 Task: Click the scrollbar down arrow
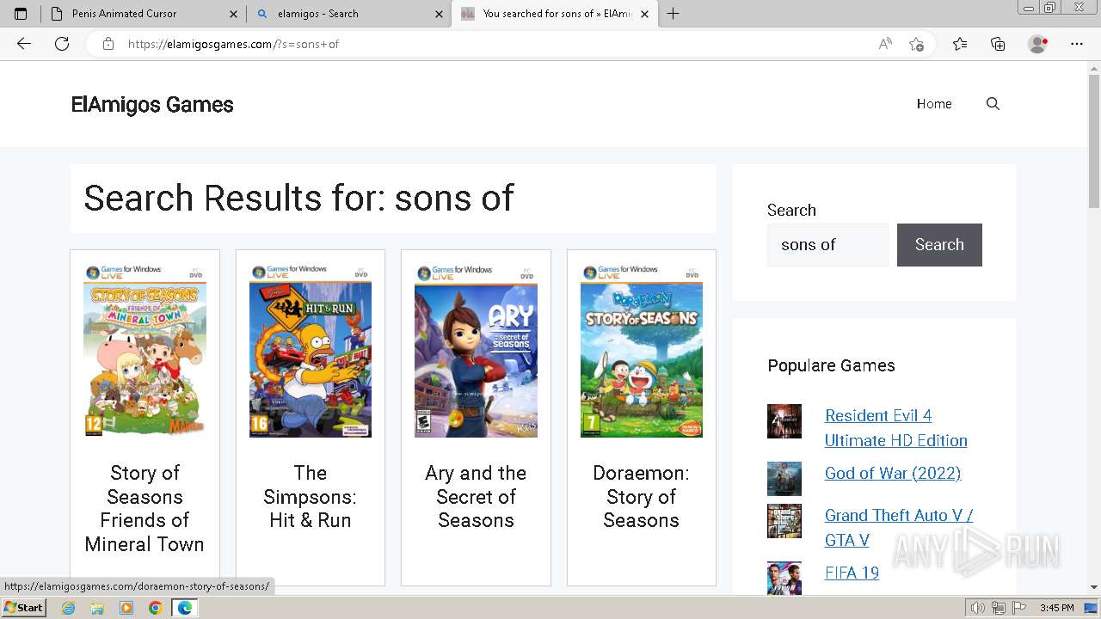click(1094, 587)
